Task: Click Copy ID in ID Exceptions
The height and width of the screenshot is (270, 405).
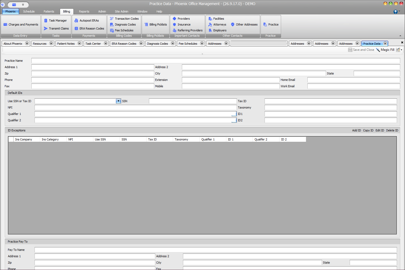Action: coord(368,130)
